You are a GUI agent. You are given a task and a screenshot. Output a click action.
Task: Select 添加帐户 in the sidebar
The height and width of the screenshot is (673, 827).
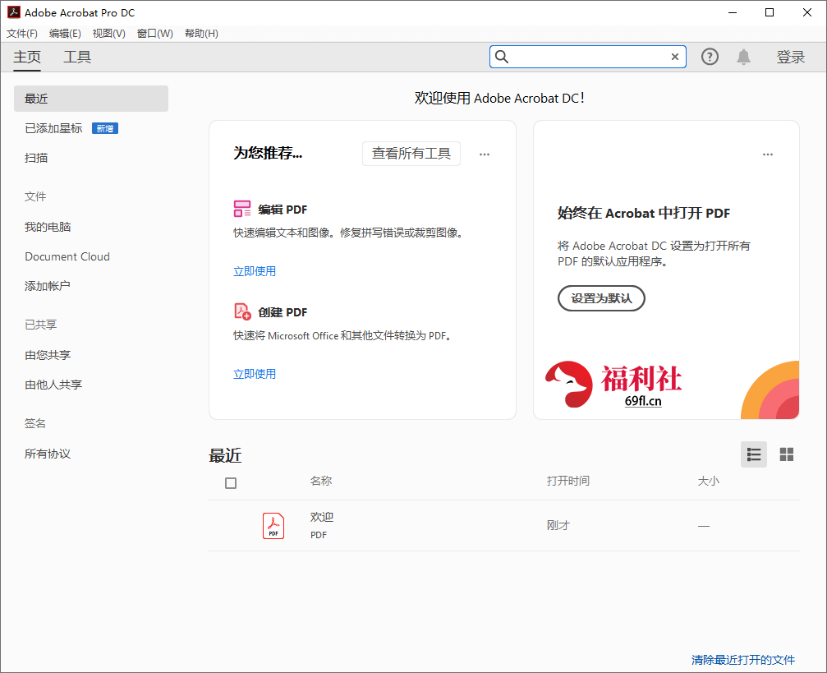pos(48,286)
